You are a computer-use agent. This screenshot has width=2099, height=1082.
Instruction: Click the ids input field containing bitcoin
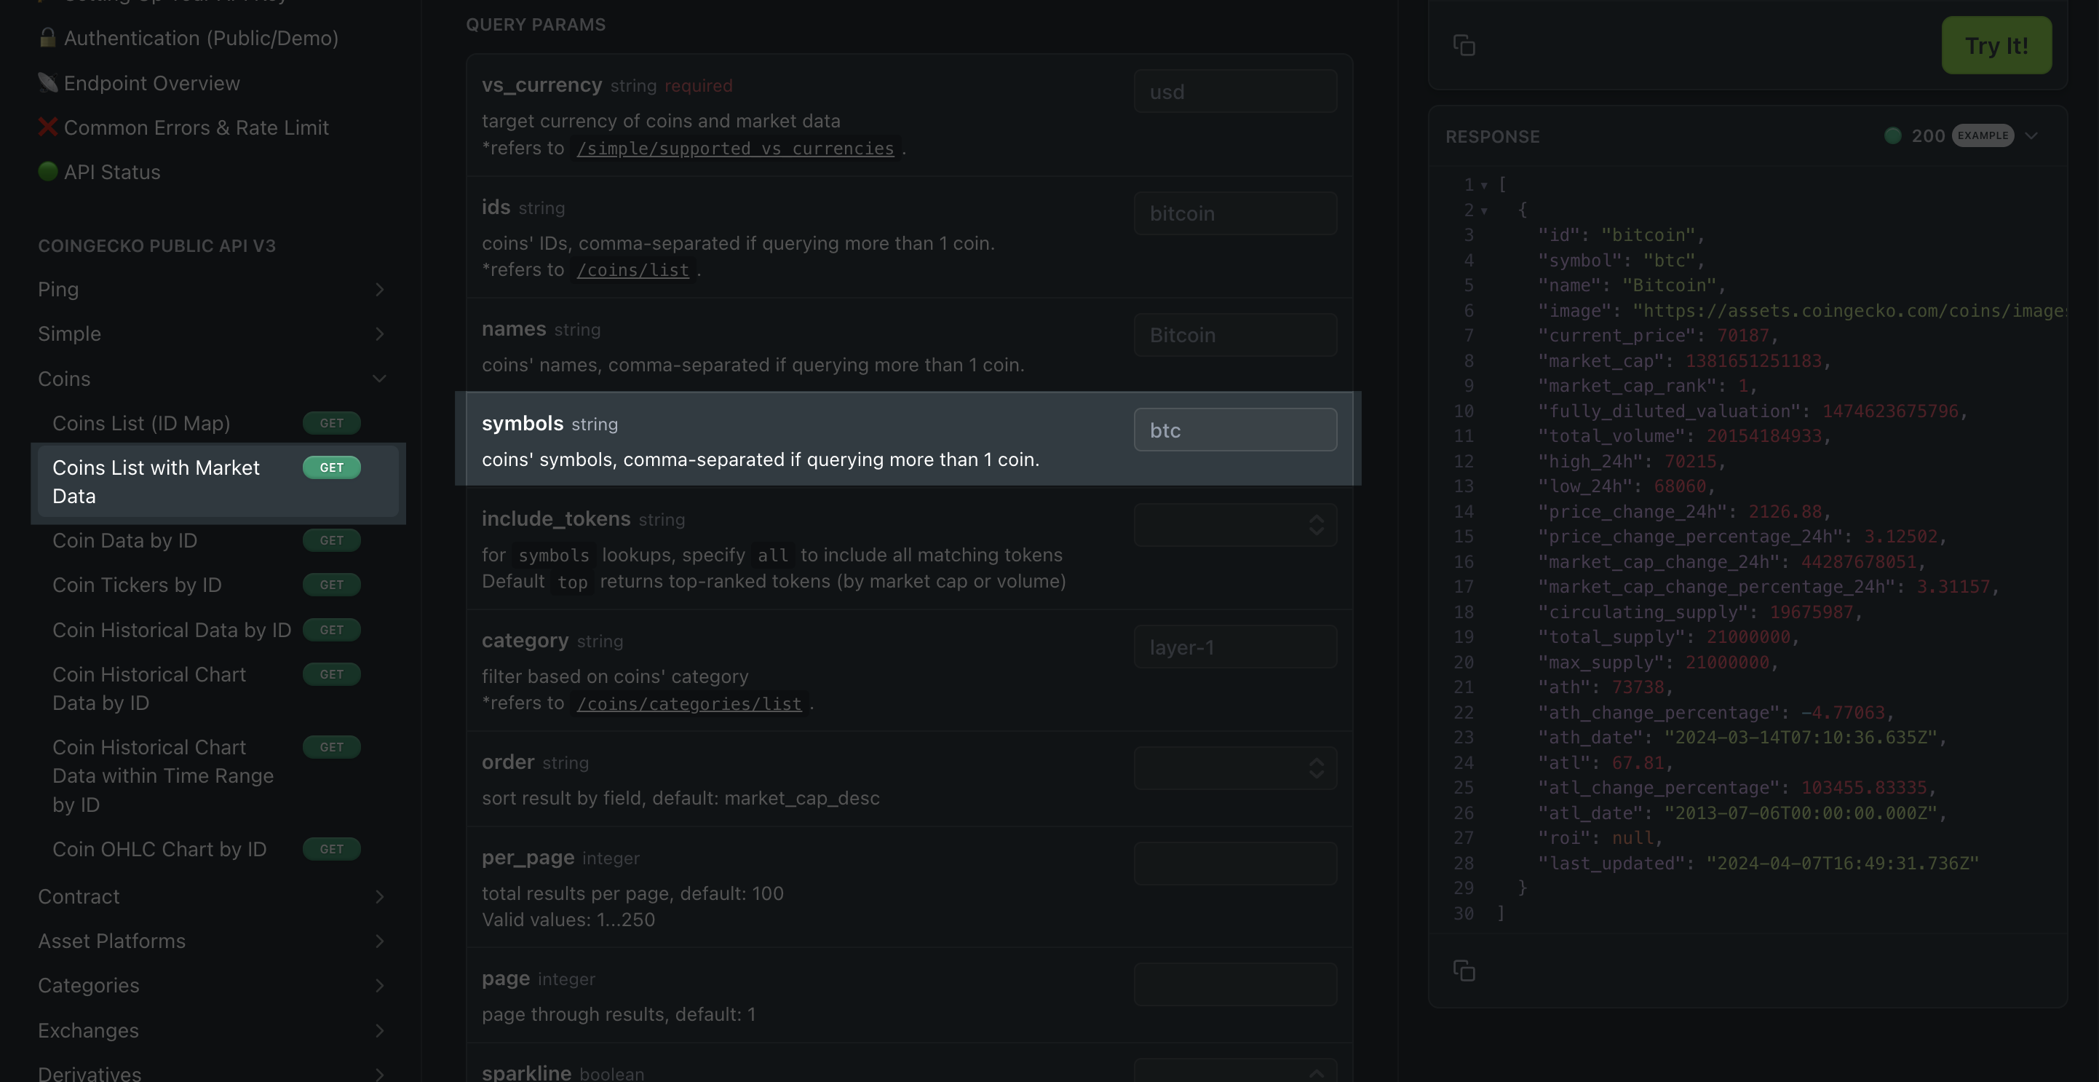[1234, 213]
